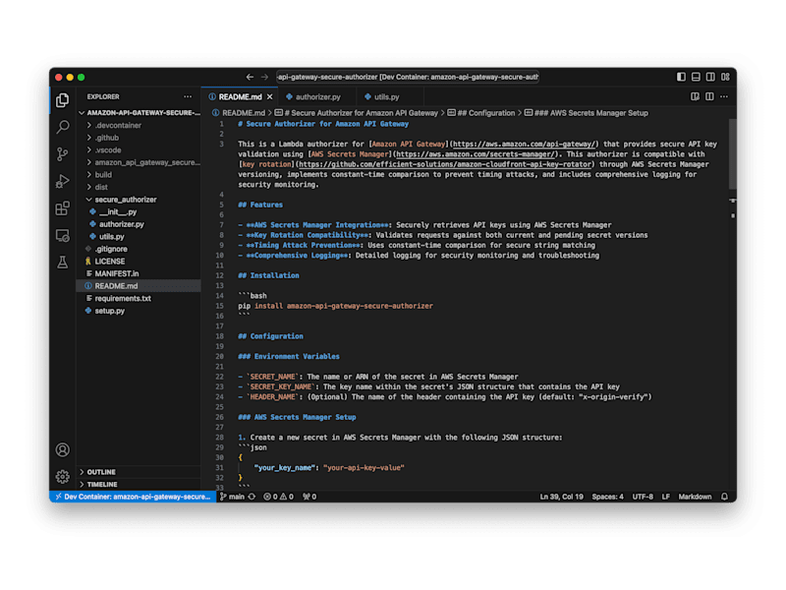Viewport: 786px width, 590px height.
Task: Change indentation via Spaces: 4
Action: 607,497
